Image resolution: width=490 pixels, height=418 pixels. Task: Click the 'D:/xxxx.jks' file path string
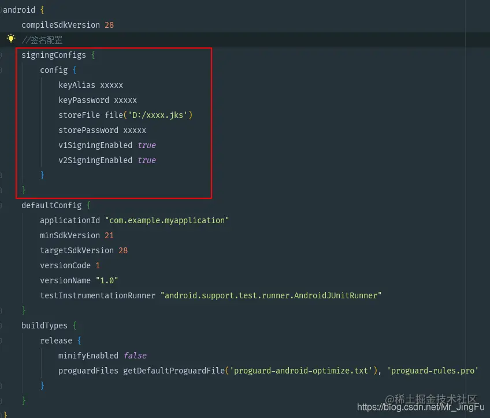click(158, 115)
